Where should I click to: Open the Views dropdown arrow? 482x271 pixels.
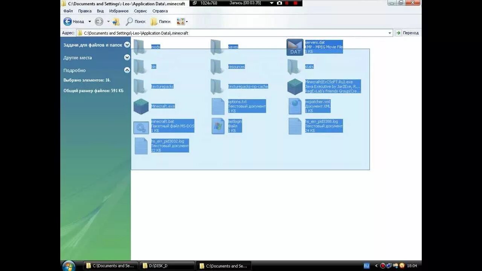(187, 21)
